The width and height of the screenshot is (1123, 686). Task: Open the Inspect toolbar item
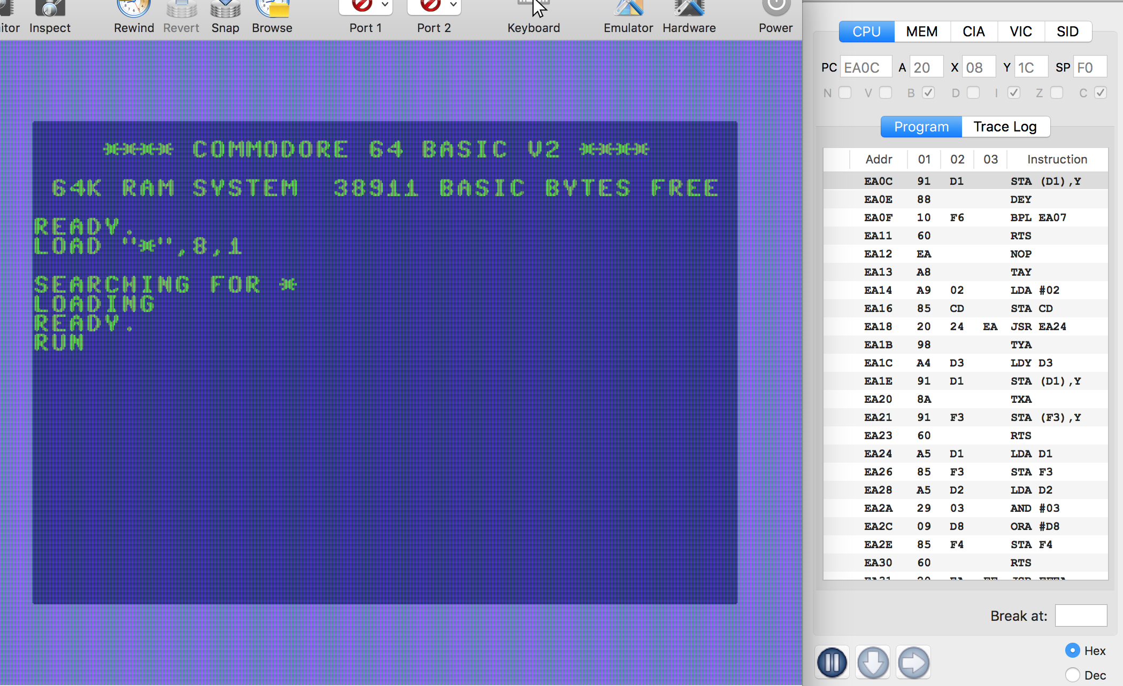pyautogui.click(x=50, y=16)
